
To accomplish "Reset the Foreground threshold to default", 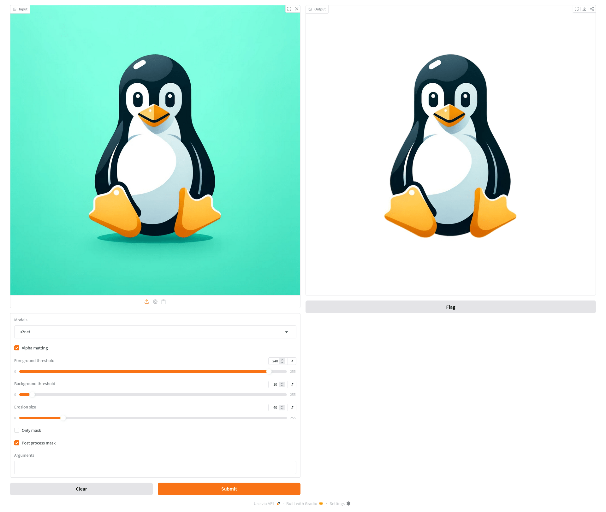I will pos(292,361).
